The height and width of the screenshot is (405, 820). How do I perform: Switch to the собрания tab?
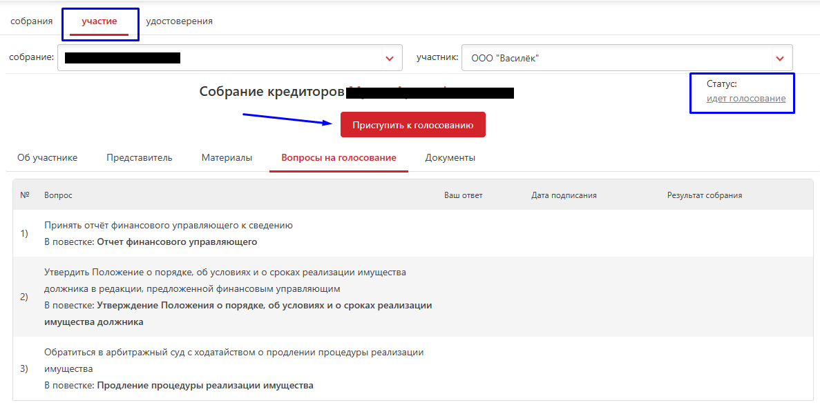(31, 21)
